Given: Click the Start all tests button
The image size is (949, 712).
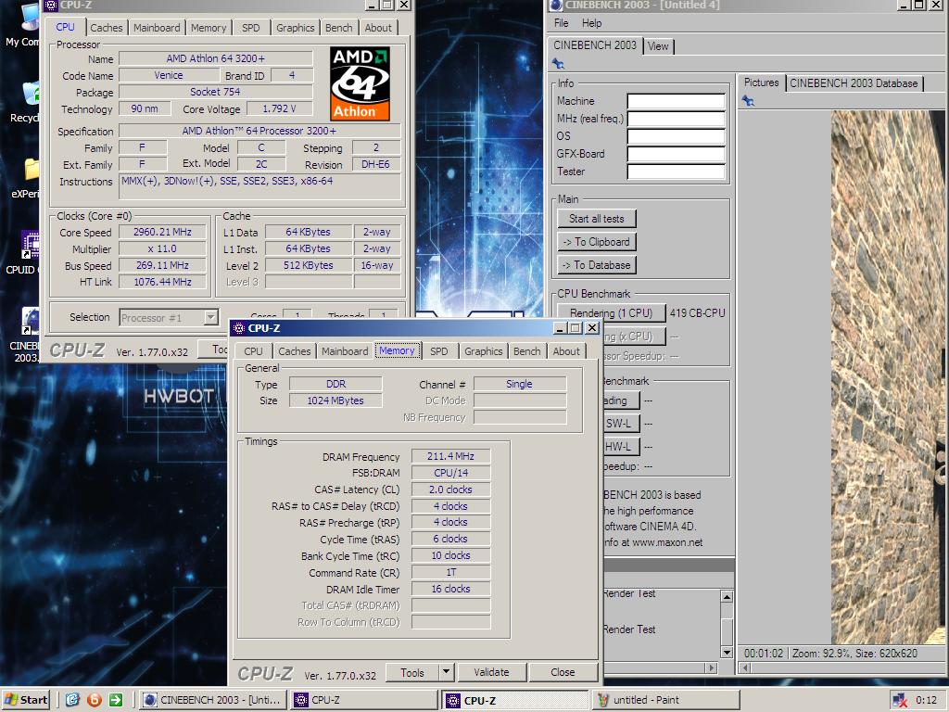Looking at the screenshot, I should click(596, 219).
